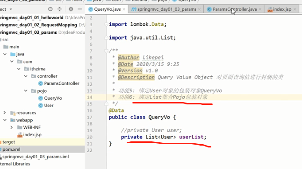
Task: Collapse the itheima package
Action: [x=19, y=69]
